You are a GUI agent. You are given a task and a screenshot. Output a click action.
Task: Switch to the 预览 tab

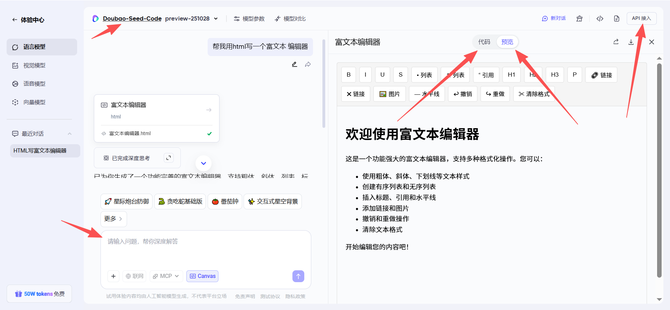click(507, 42)
